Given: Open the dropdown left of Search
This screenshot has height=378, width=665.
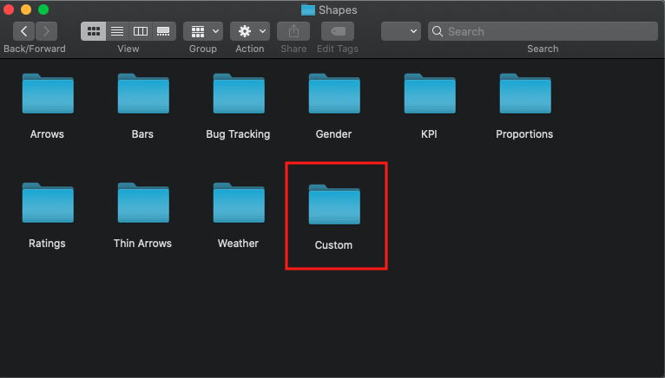Looking at the screenshot, I should tap(401, 31).
